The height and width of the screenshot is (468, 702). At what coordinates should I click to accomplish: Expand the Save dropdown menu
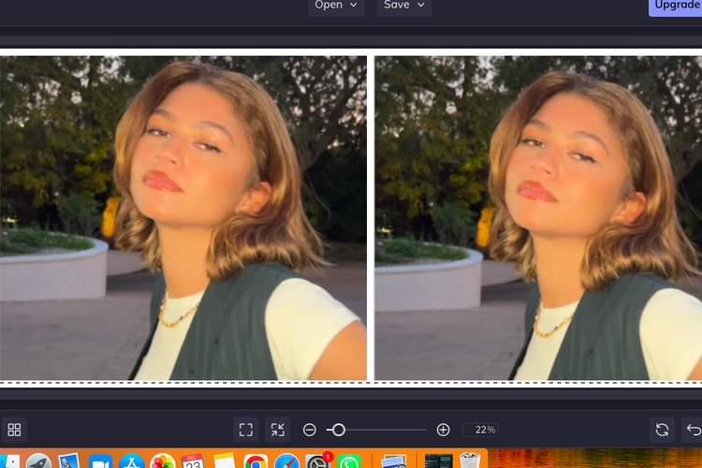[x=404, y=6]
